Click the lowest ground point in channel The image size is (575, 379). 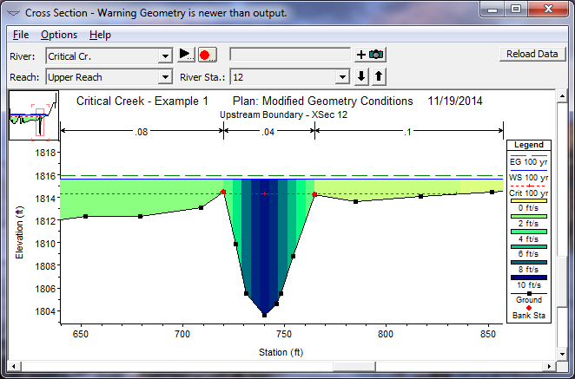[264, 314]
